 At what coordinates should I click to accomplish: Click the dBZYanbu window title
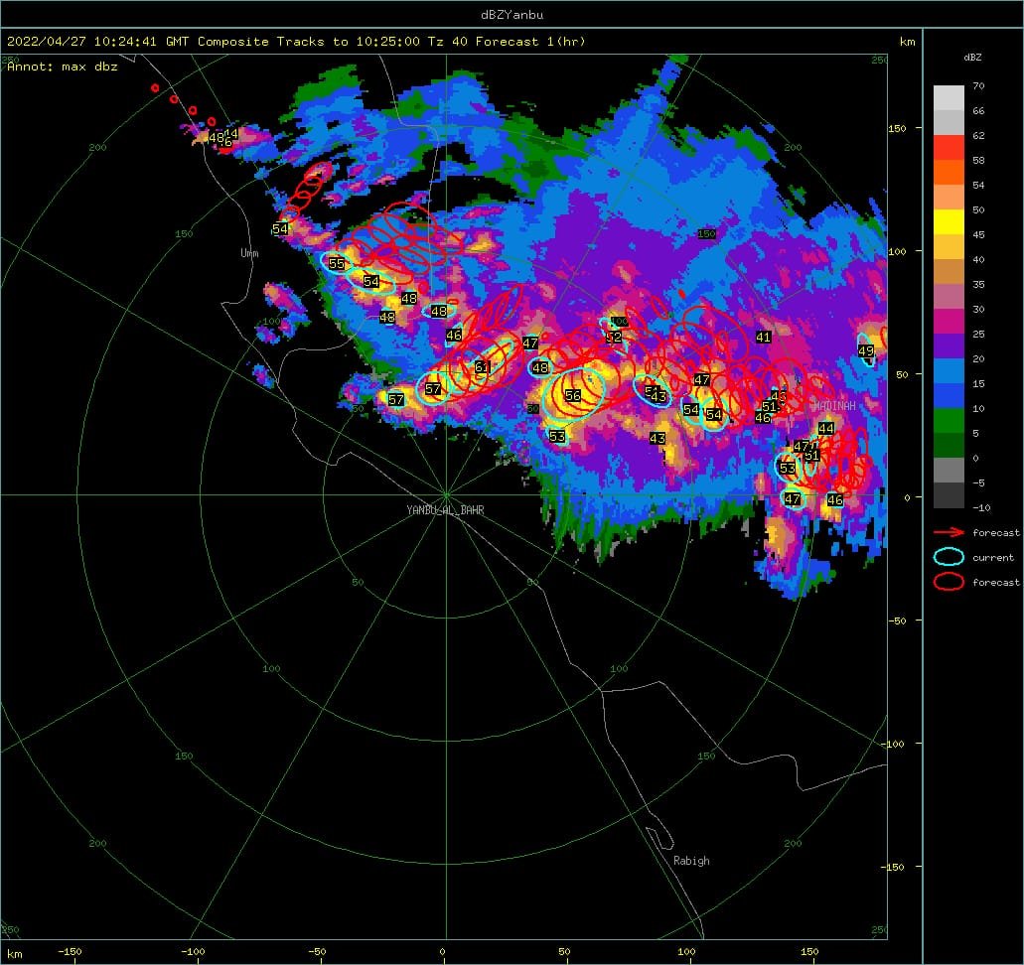[512, 14]
